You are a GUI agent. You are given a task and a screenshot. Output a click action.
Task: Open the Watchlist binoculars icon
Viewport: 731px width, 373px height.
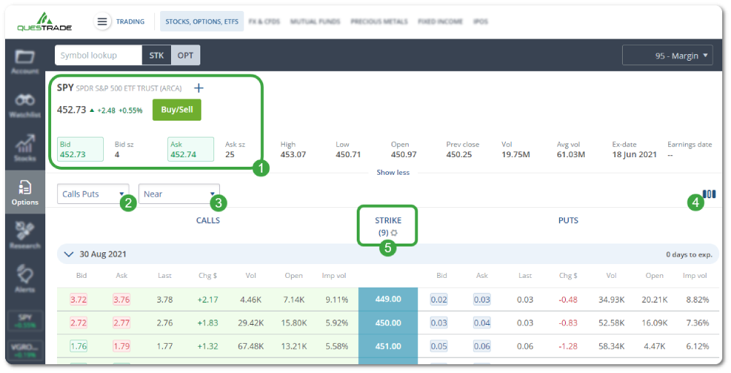click(x=25, y=105)
